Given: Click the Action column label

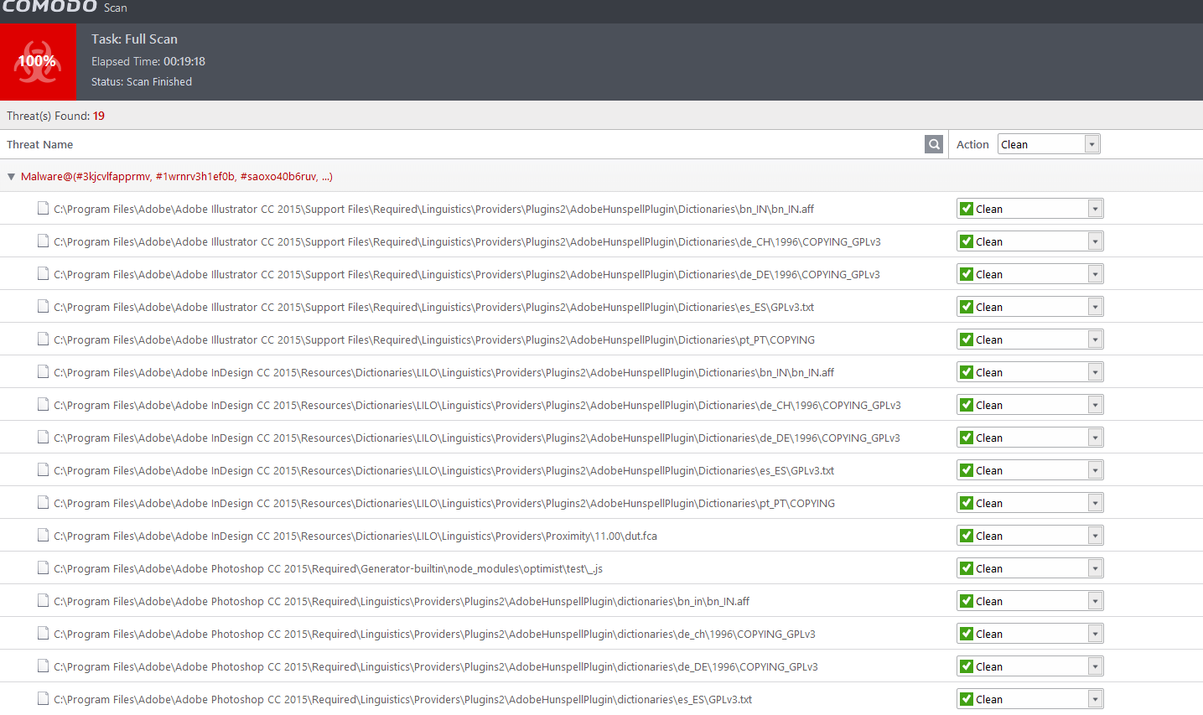Looking at the screenshot, I should pyautogui.click(x=972, y=144).
